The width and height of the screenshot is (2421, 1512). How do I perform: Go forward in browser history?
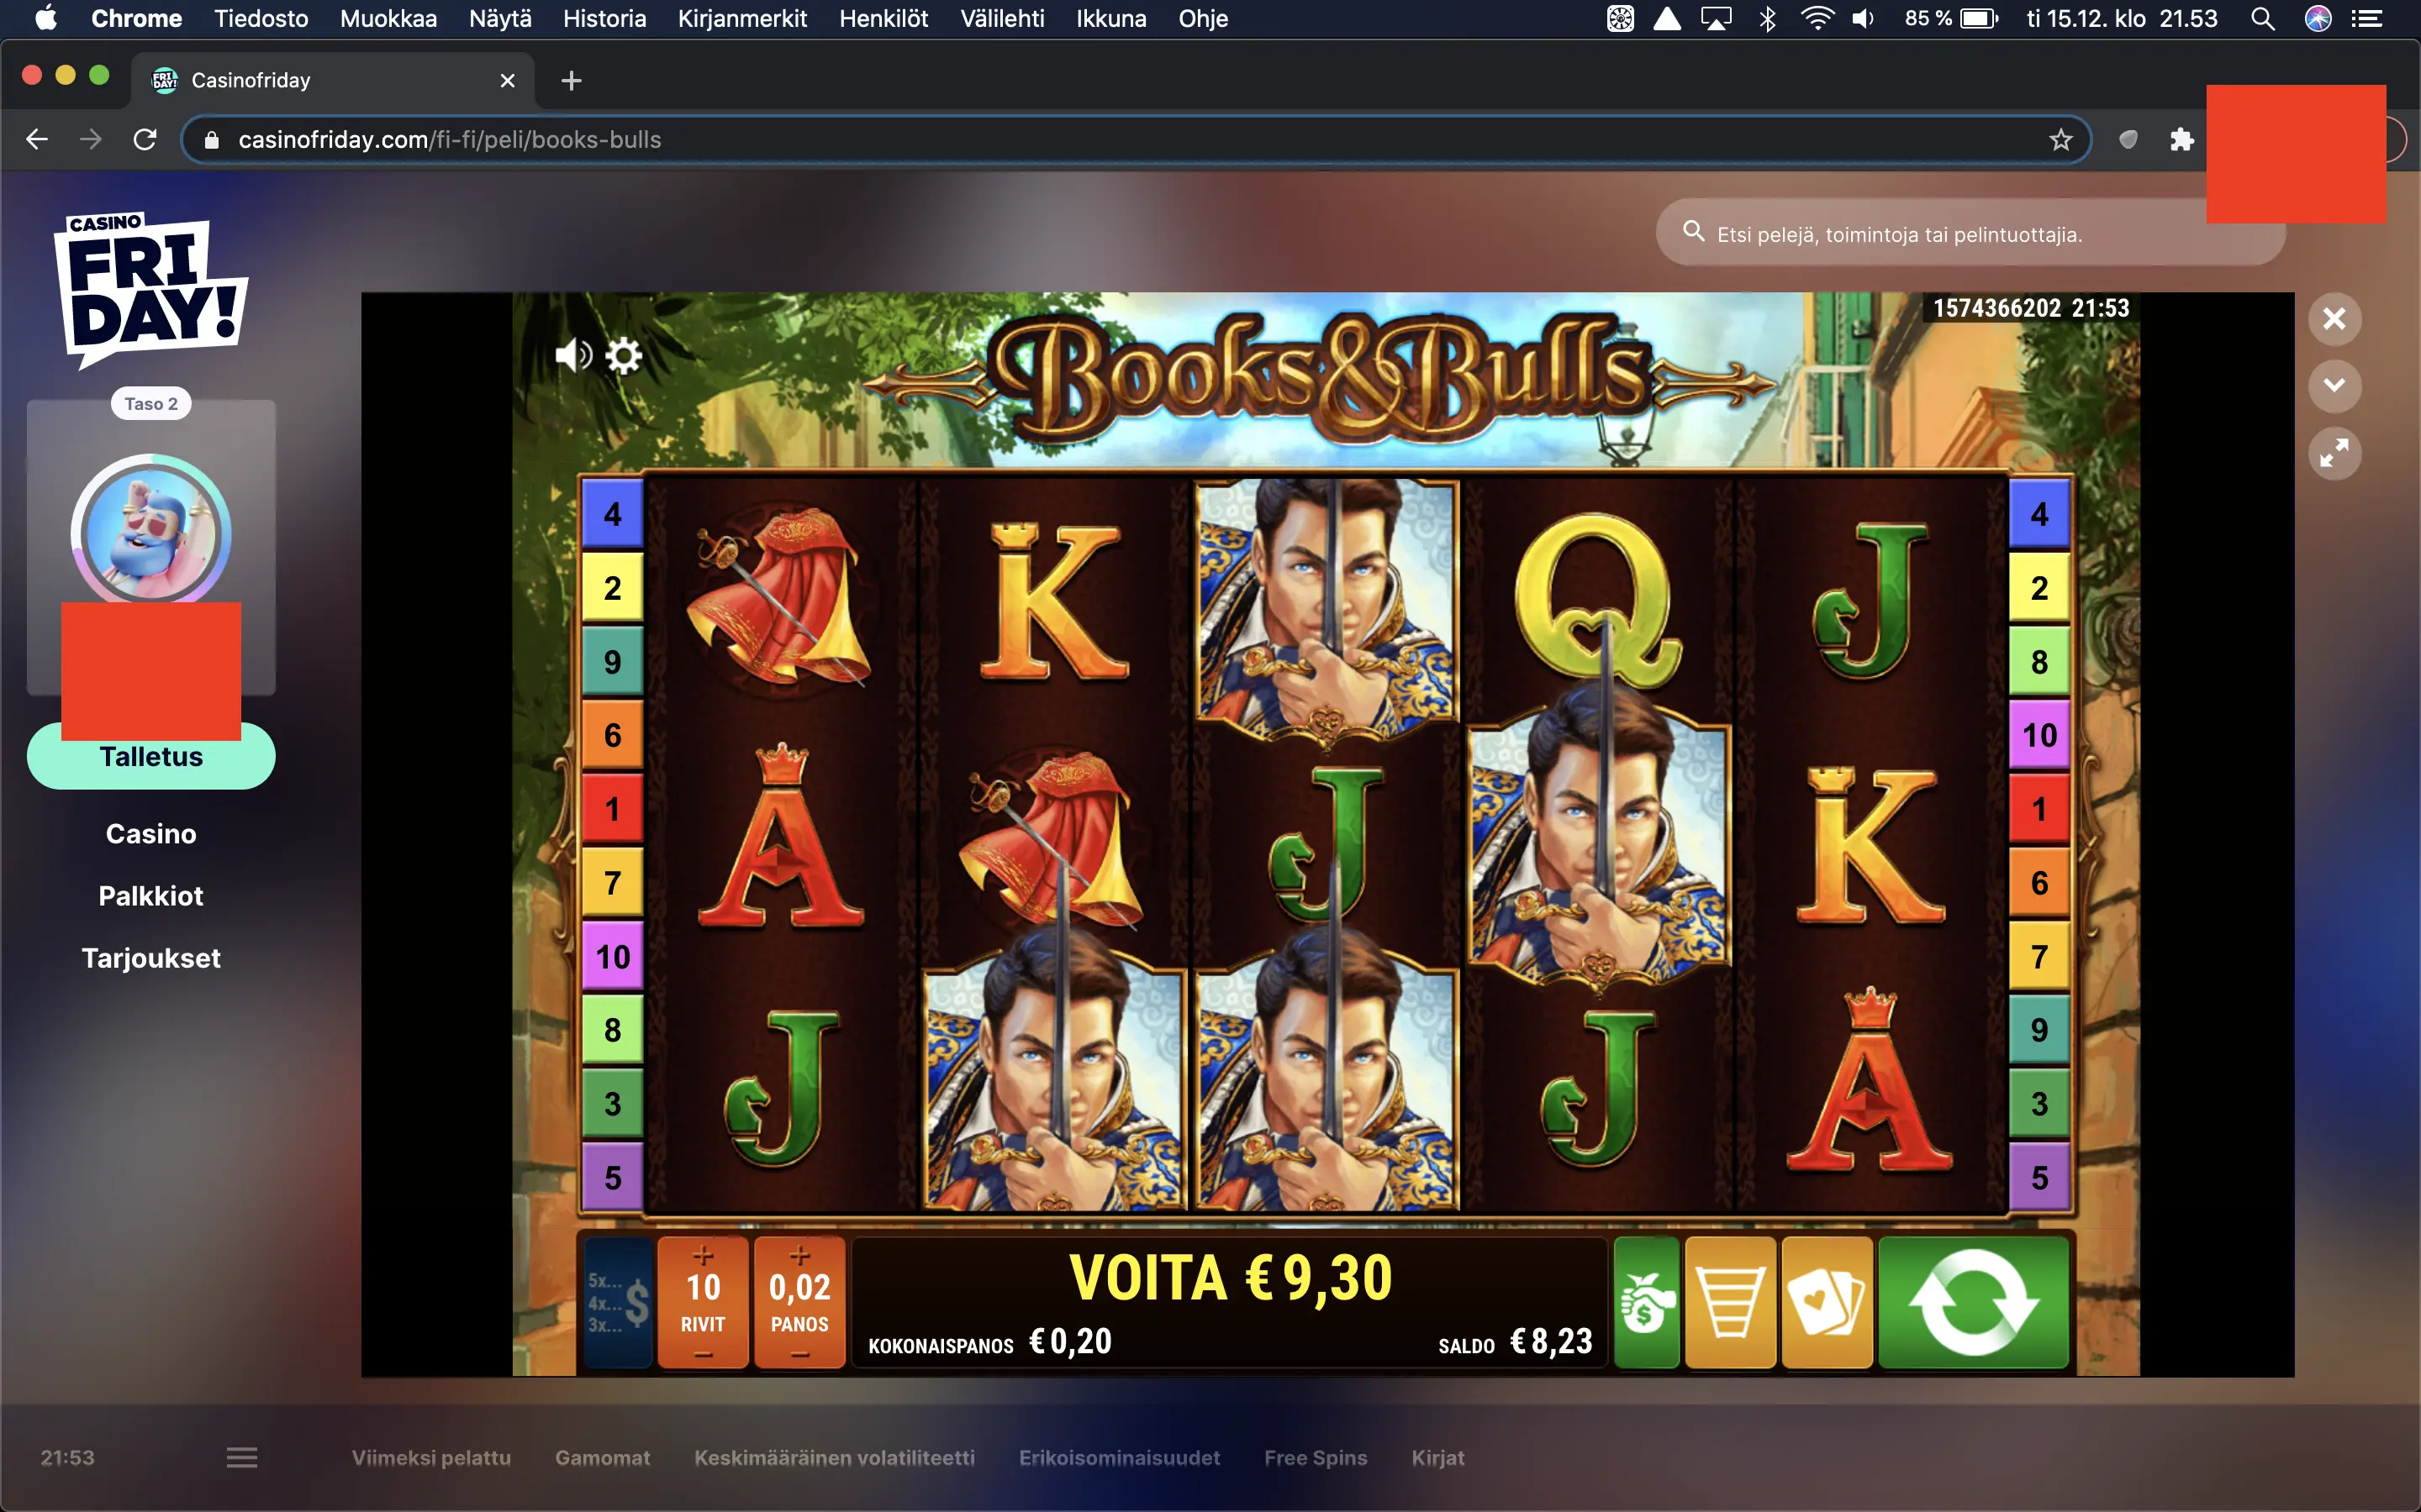pyautogui.click(x=91, y=139)
